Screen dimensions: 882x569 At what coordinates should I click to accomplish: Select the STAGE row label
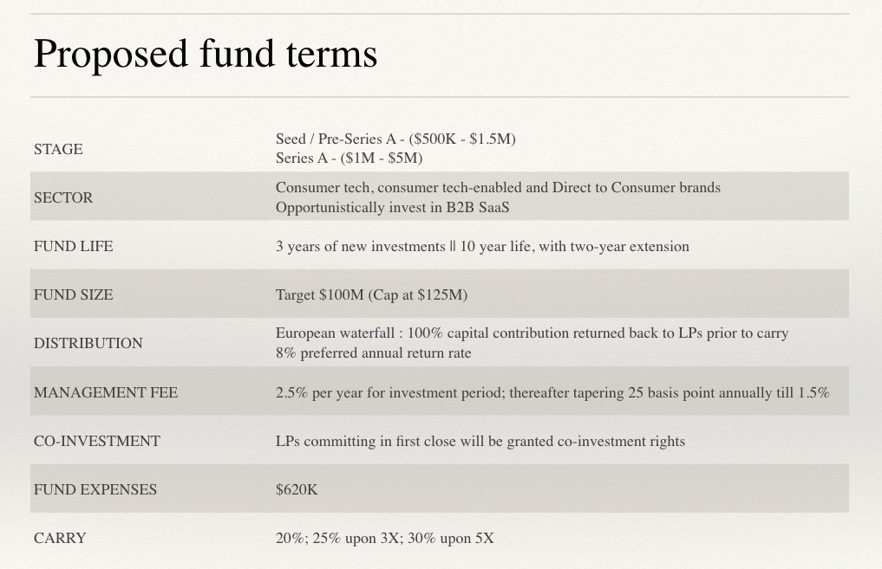click(58, 149)
